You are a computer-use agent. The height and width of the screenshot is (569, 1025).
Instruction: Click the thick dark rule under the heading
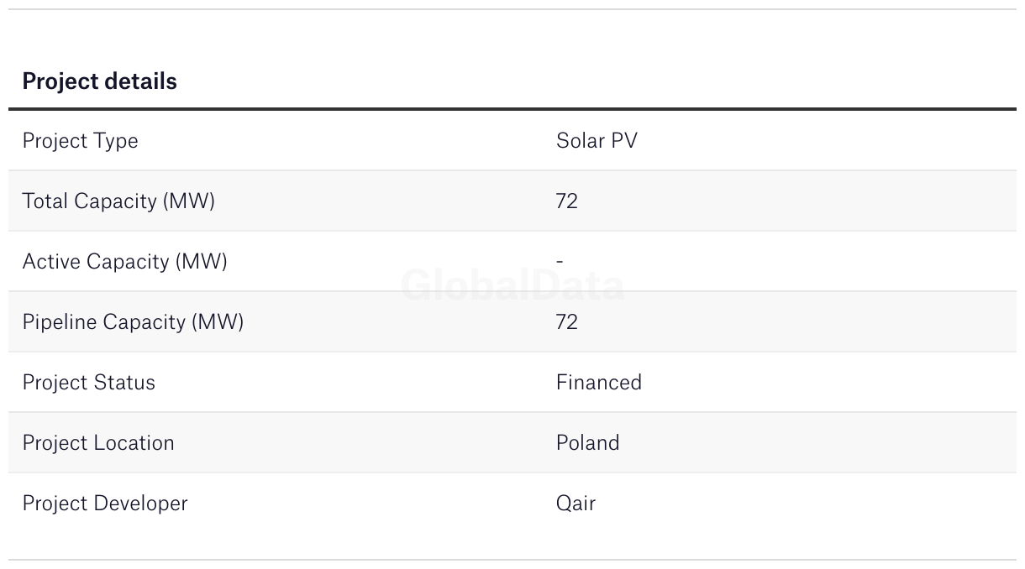(x=512, y=109)
